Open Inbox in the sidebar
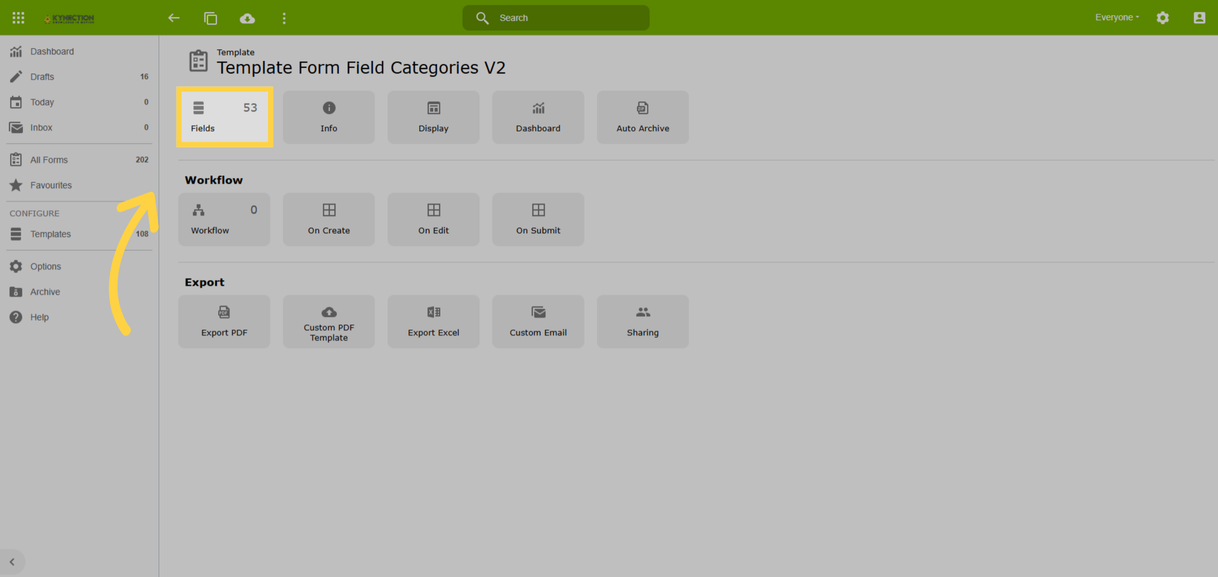This screenshot has height=577, width=1218. pyautogui.click(x=79, y=127)
